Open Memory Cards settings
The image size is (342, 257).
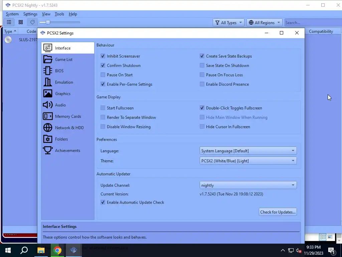67,116
